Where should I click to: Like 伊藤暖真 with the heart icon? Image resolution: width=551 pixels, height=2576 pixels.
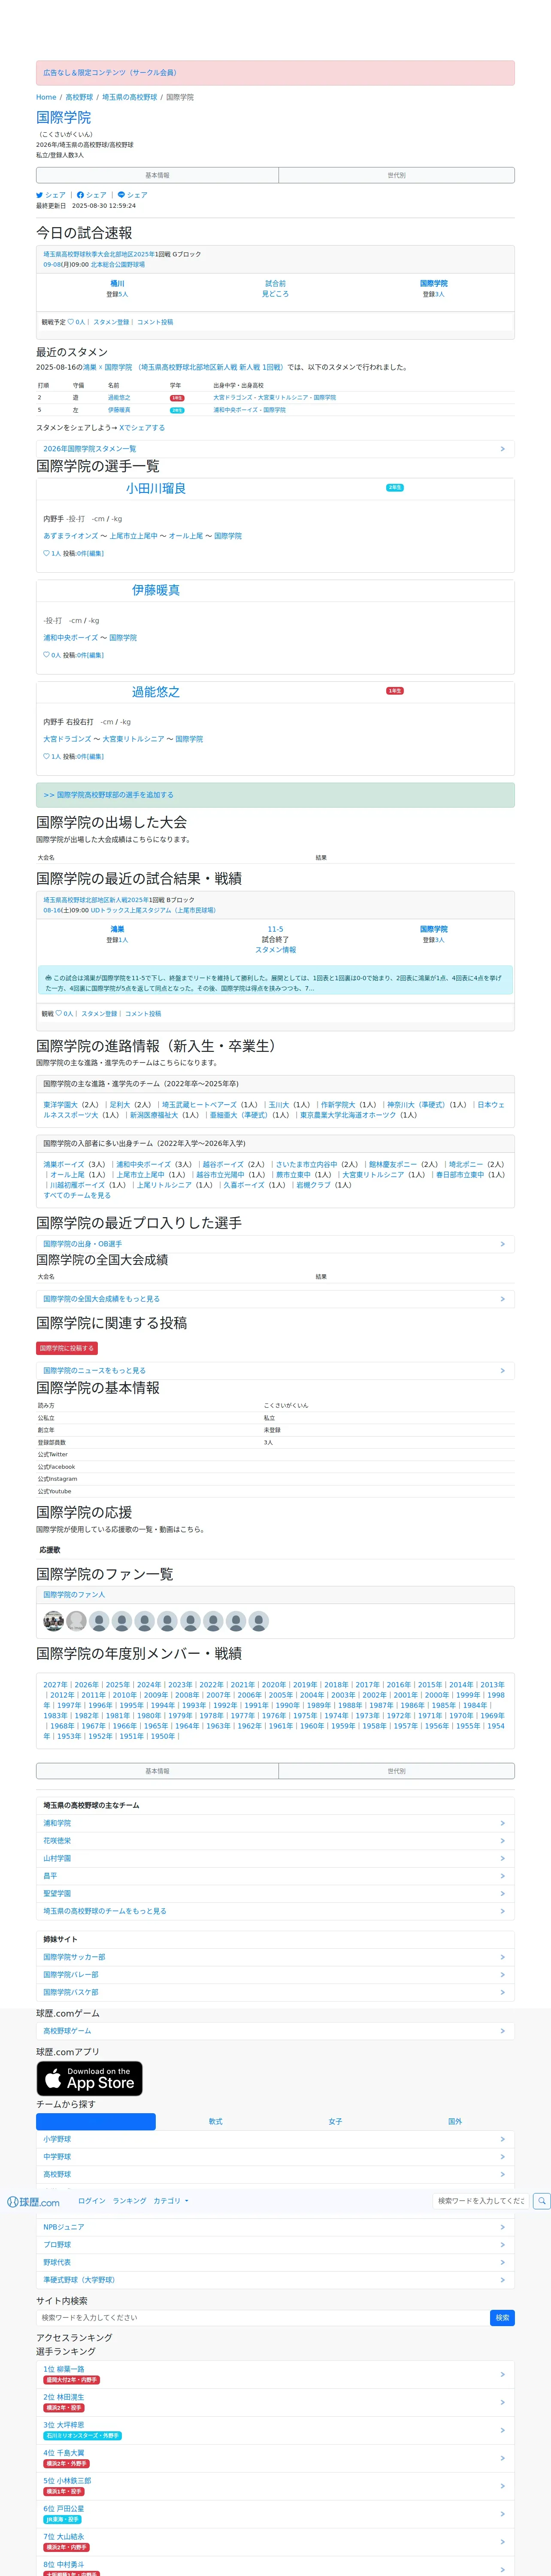46,655
